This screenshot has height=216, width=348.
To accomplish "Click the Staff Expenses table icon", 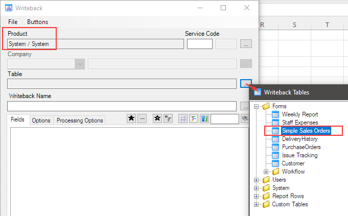I will point(275,123).
